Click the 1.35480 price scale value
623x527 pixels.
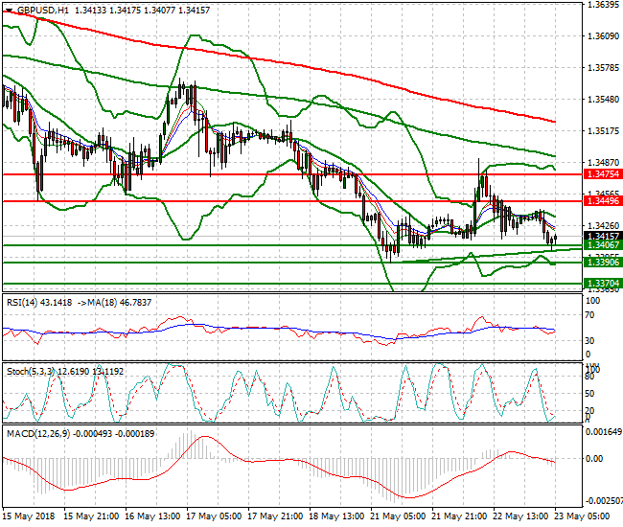point(603,100)
